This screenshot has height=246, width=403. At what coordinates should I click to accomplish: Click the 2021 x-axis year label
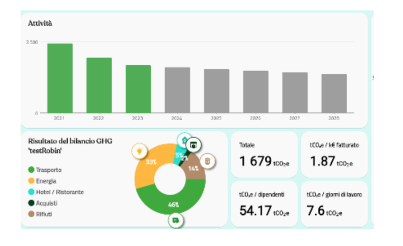pyautogui.click(x=59, y=118)
